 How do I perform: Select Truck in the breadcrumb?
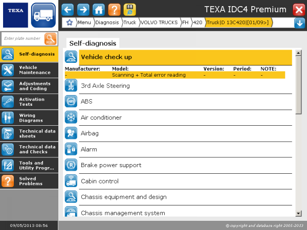pyautogui.click(x=130, y=22)
